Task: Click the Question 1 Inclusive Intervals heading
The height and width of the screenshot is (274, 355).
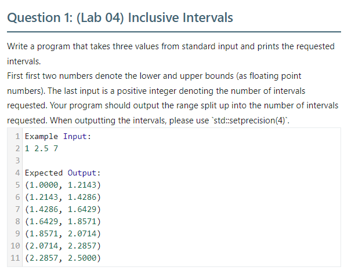Action: pos(120,18)
